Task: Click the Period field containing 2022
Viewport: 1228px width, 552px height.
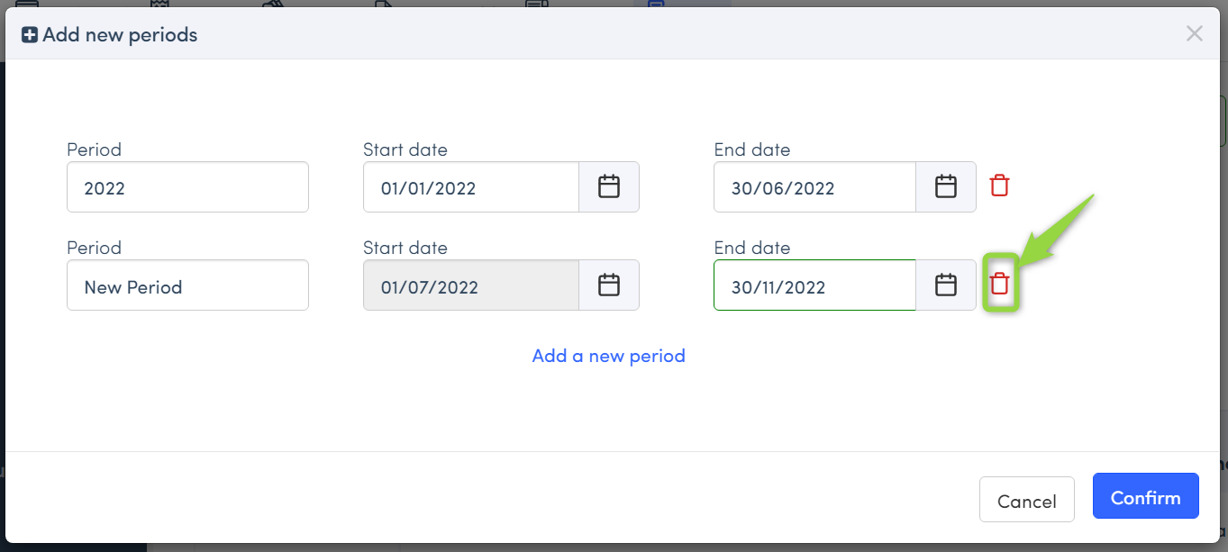Action: [x=187, y=187]
